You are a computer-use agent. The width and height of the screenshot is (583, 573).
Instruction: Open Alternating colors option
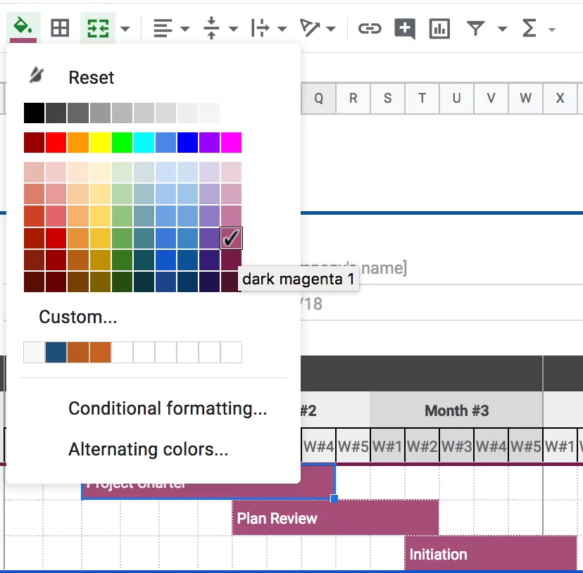148,449
